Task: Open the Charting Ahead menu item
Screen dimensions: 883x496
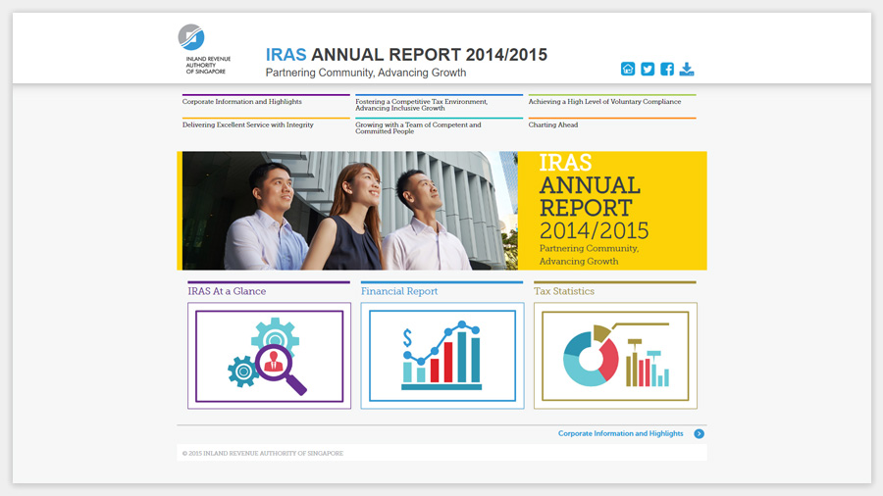Action: (553, 124)
